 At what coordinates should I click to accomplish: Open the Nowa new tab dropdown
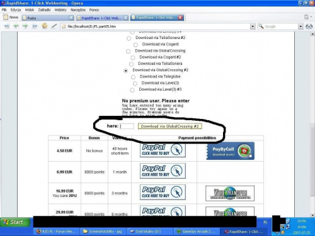click(11, 18)
